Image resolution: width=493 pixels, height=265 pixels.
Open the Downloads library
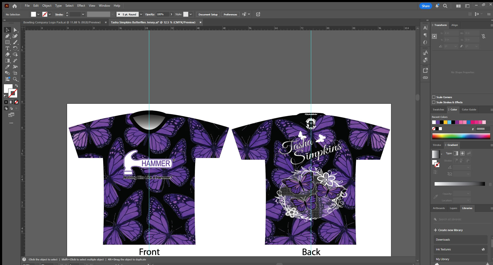click(x=460, y=240)
